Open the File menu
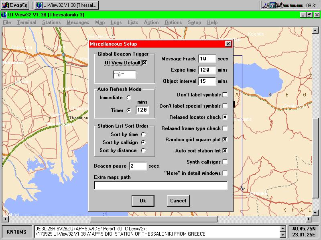The image size is (321, 240). click(x=7, y=22)
